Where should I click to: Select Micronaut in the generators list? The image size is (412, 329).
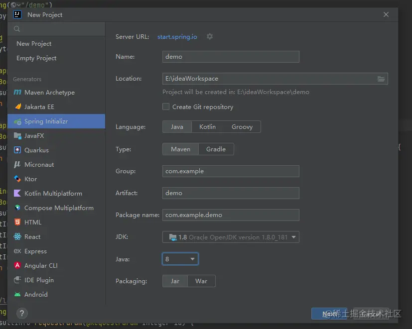pyautogui.click(x=56, y=164)
